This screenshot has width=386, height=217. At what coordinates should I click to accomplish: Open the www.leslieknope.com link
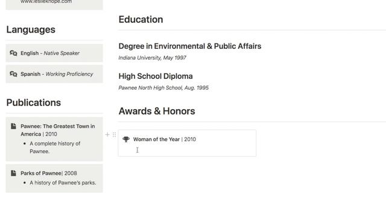pyautogui.click(x=46, y=2)
